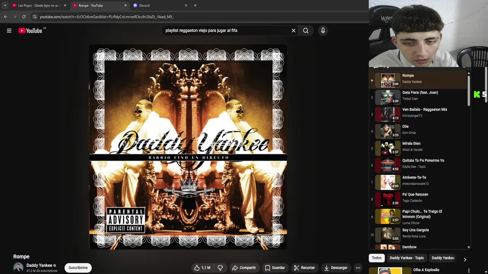
Task: Click the Descargar button
Action: [336, 268]
